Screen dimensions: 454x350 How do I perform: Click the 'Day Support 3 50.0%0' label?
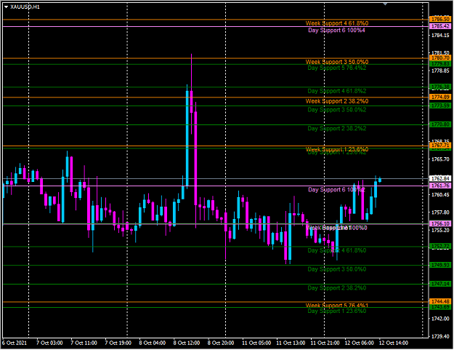(x=337, y=269)
